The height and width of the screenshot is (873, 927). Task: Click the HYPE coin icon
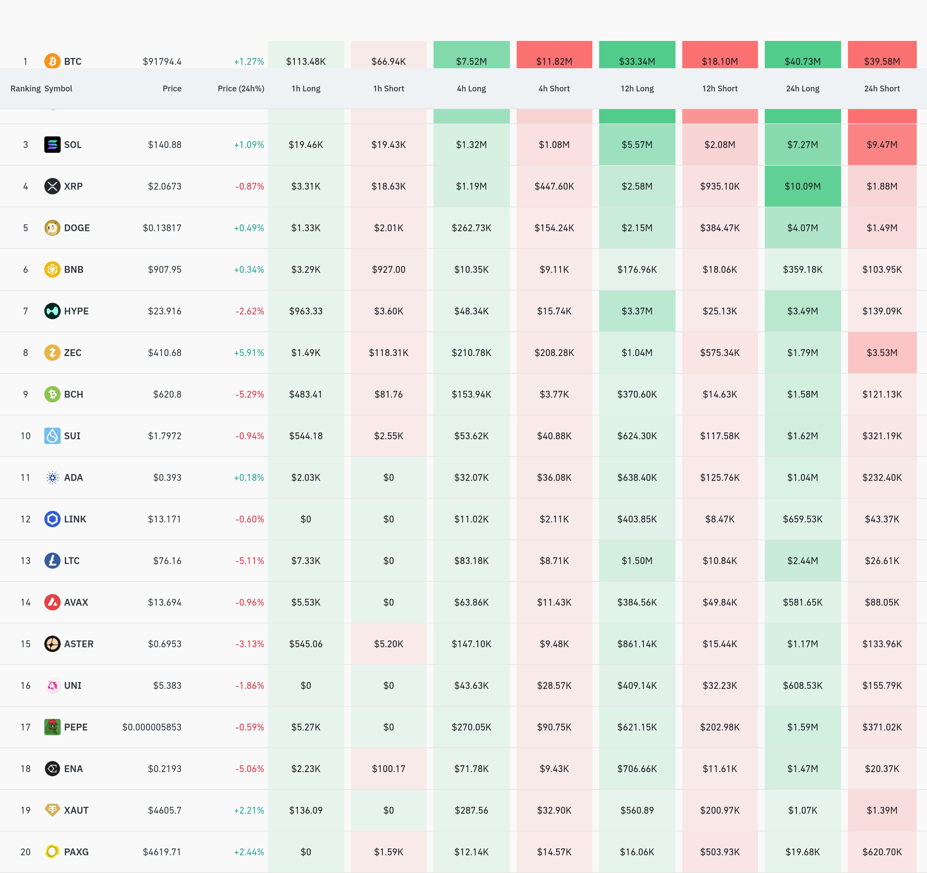click(52, 311)
